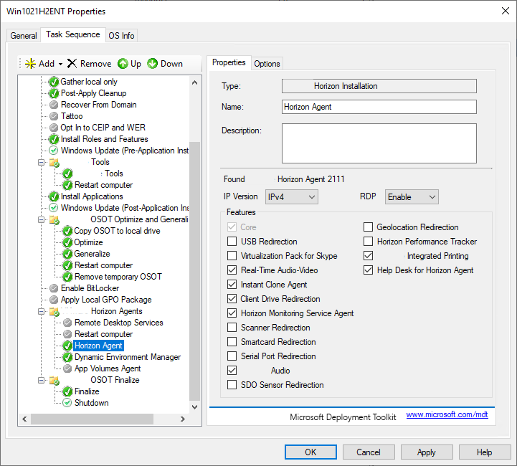Check the Geolocation Redirection box
Image resolution: width=517 pixels, height=466 pixels.
(368, 227)
